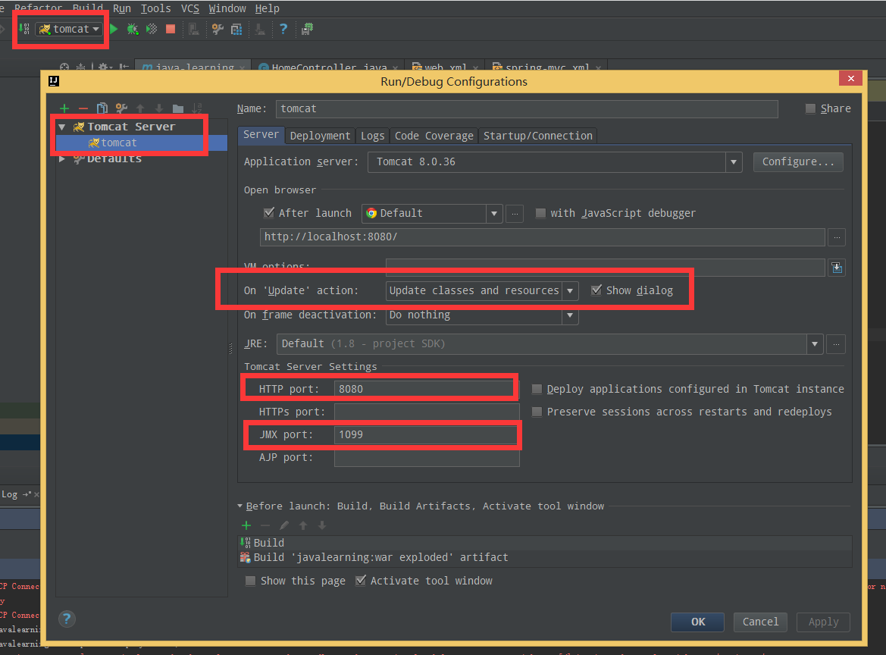Viewport: 886px width, 655px height.
Task: Switch to the Server tab
Action: [x=261, y=134]
